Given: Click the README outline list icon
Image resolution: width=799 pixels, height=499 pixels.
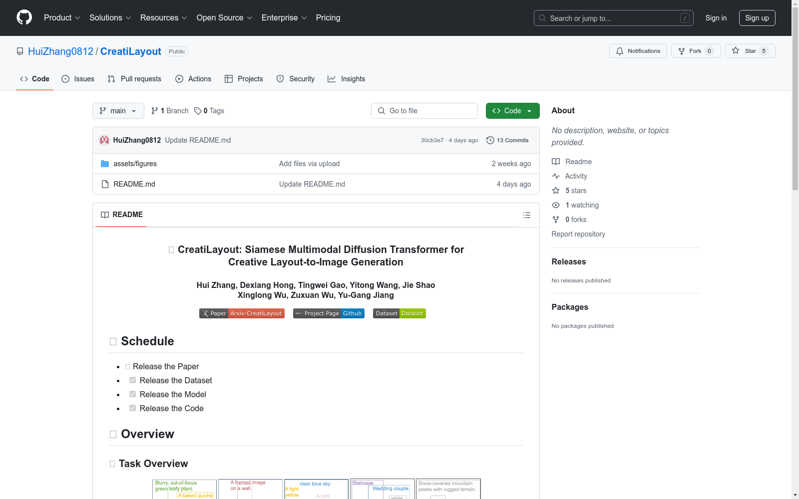Looking at the screenshot, I should (526, 215).
